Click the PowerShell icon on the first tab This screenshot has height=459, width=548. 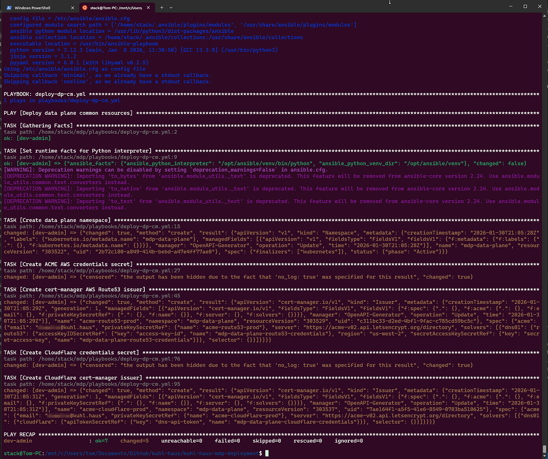[9, 8]
